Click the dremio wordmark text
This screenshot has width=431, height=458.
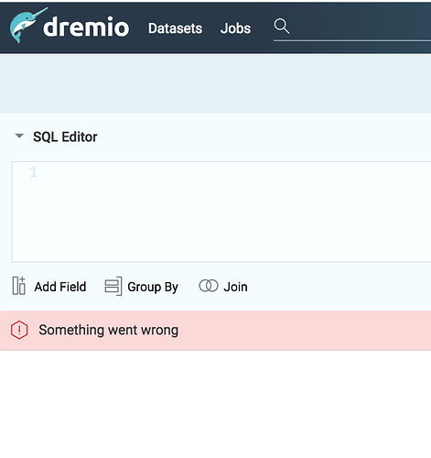86,27
